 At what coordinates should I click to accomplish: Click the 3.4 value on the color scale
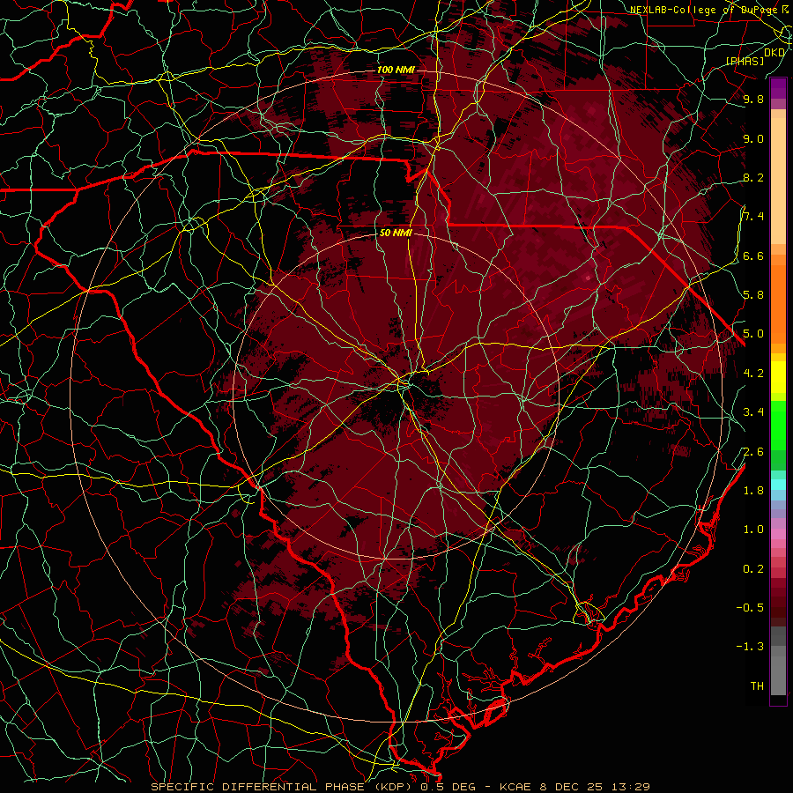(753, 412)
